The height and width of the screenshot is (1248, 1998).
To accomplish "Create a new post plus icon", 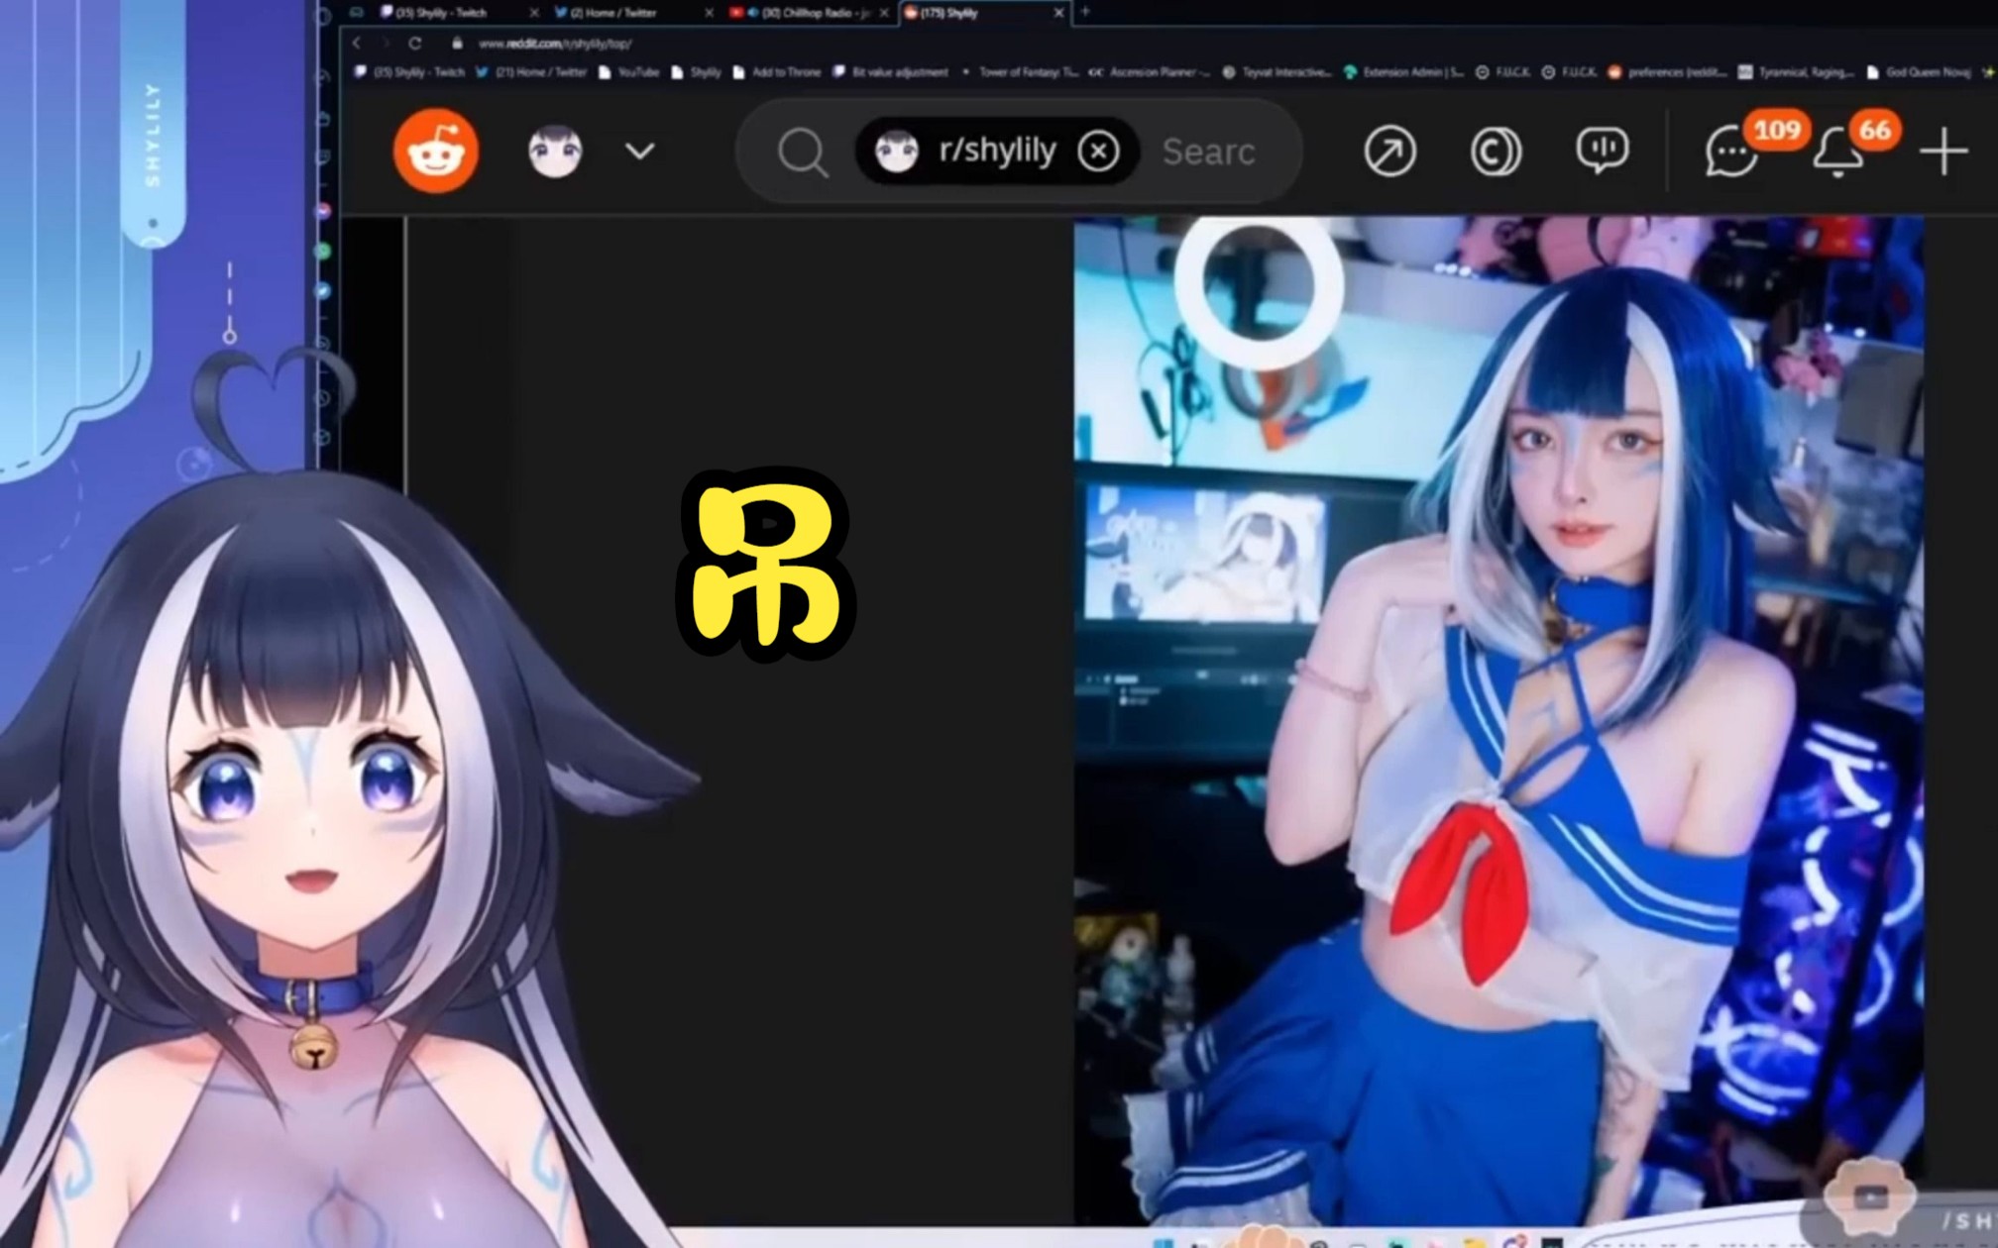I will pos(1943,152).
